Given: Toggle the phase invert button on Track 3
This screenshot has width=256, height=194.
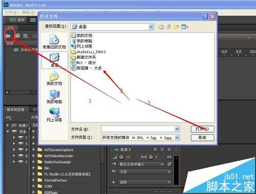Looking at the screenshot, I should [x=169, y=164].
